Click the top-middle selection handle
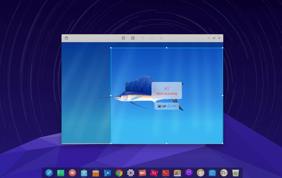The width and height of the screenshot is (282, 178). click(167, 48)
